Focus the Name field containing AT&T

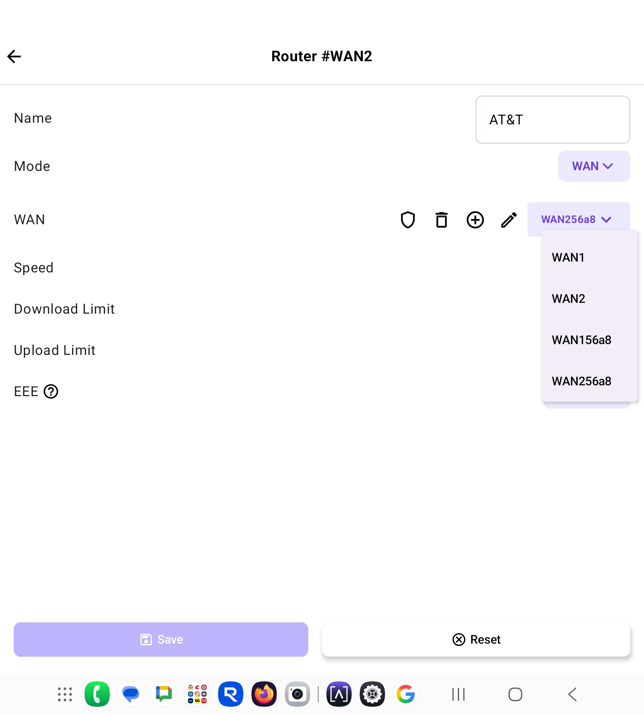pos(552,119)
